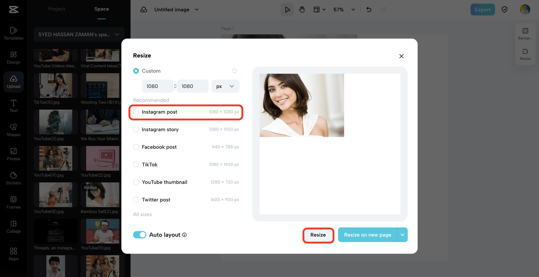Open the Stickers sidebar panel
539x277 pixels.
pos(13,178)
